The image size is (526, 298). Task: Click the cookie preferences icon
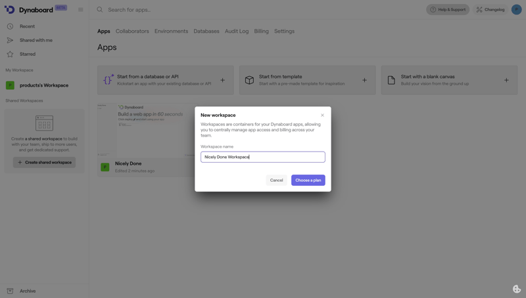pyautogui.click(x=517, y=289)
